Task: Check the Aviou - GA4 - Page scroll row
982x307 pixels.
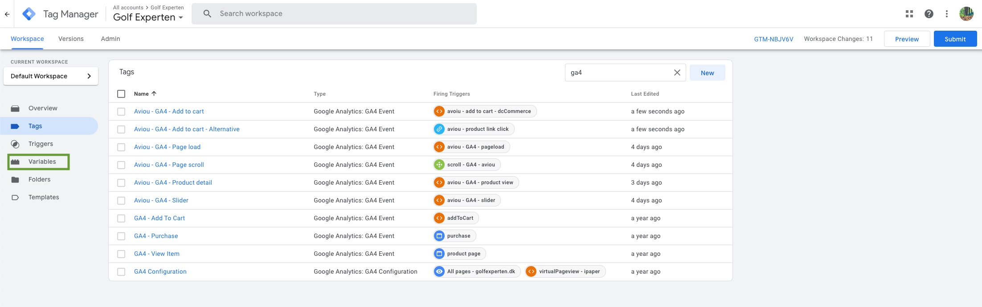Action: [x=121, y=165]
